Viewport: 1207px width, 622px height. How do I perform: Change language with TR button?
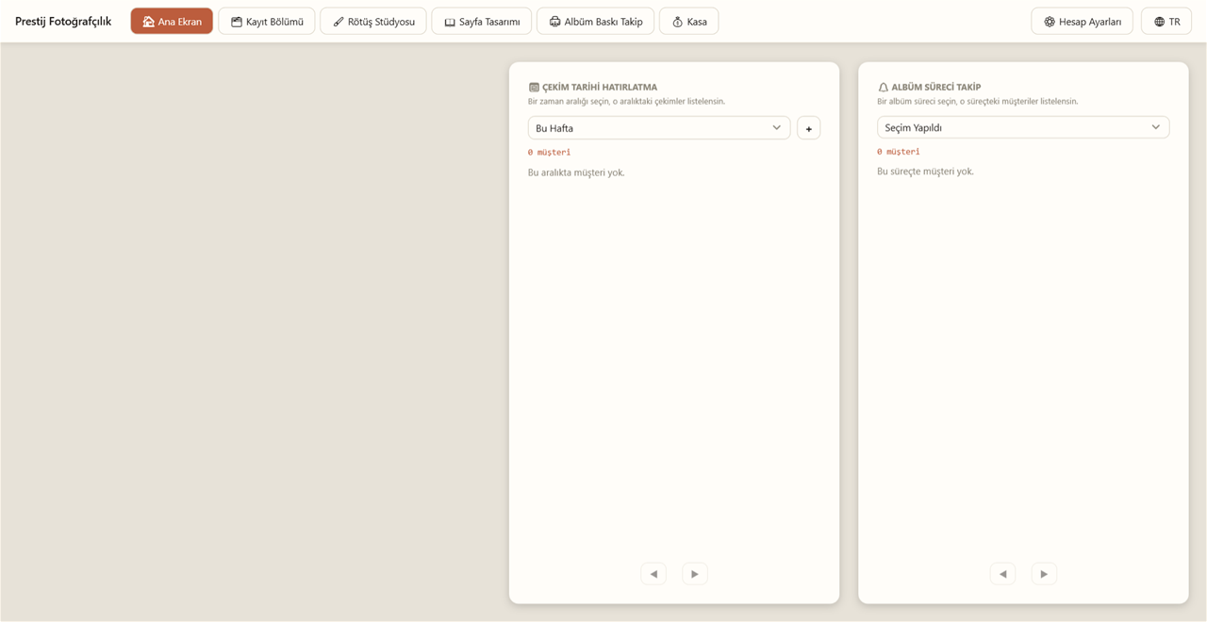coord(1166,22)
